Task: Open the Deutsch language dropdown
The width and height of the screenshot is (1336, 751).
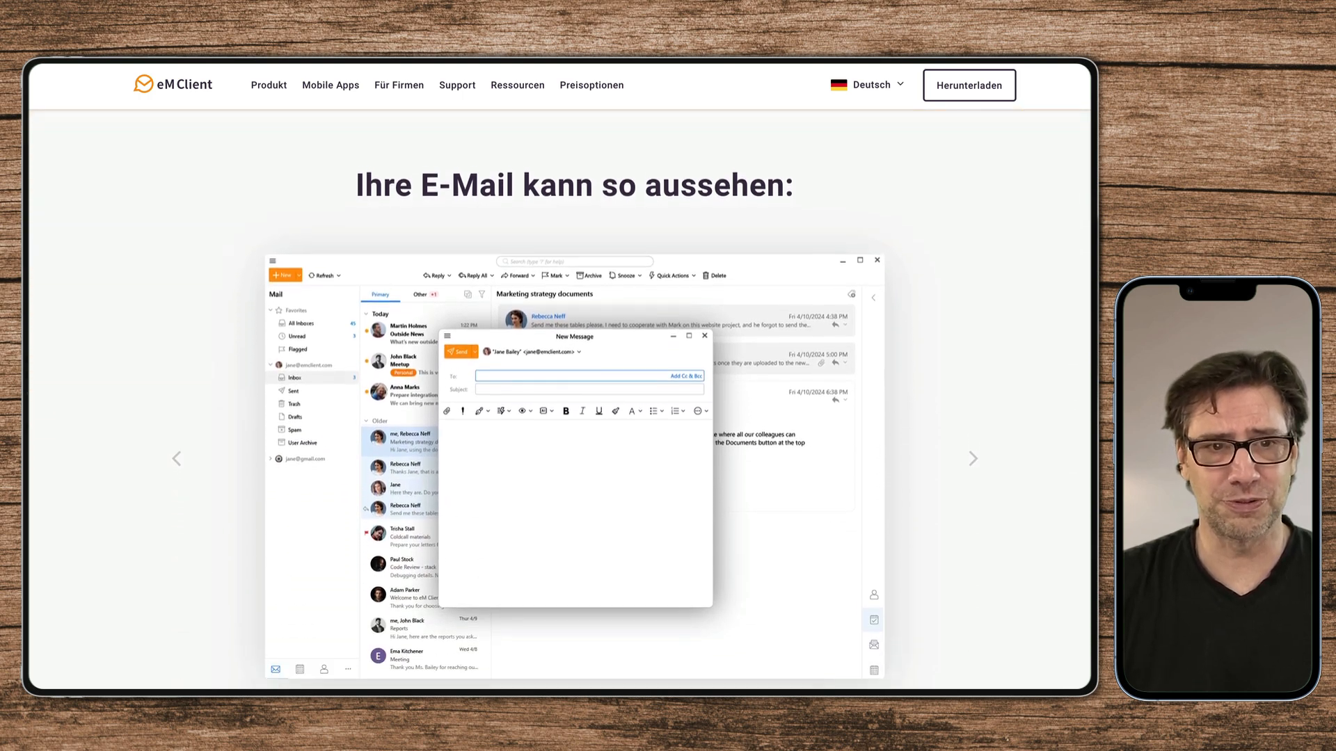Action: 868,84
